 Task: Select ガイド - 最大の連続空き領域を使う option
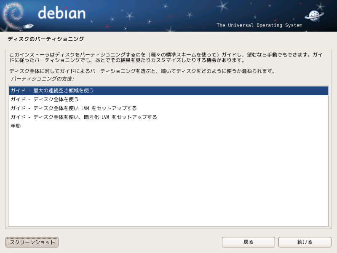(168, 91)
